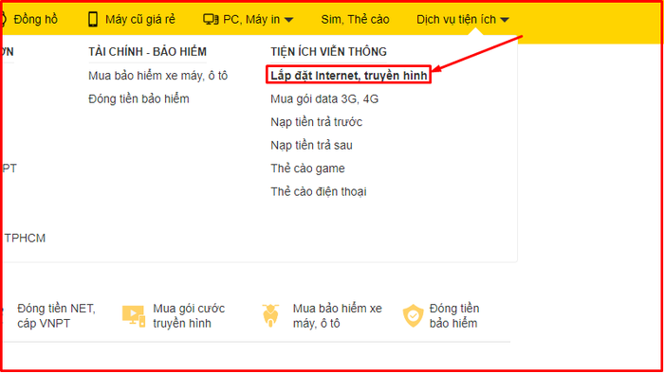Image resolution: width=664 pixels, height=373 pixels.
Task: Open the Máy cũ giá rẻ menu label
Action: 140,20
